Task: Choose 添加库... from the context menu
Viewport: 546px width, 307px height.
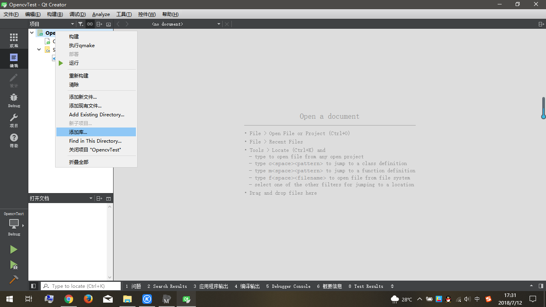Action: [x=96, y=132]
